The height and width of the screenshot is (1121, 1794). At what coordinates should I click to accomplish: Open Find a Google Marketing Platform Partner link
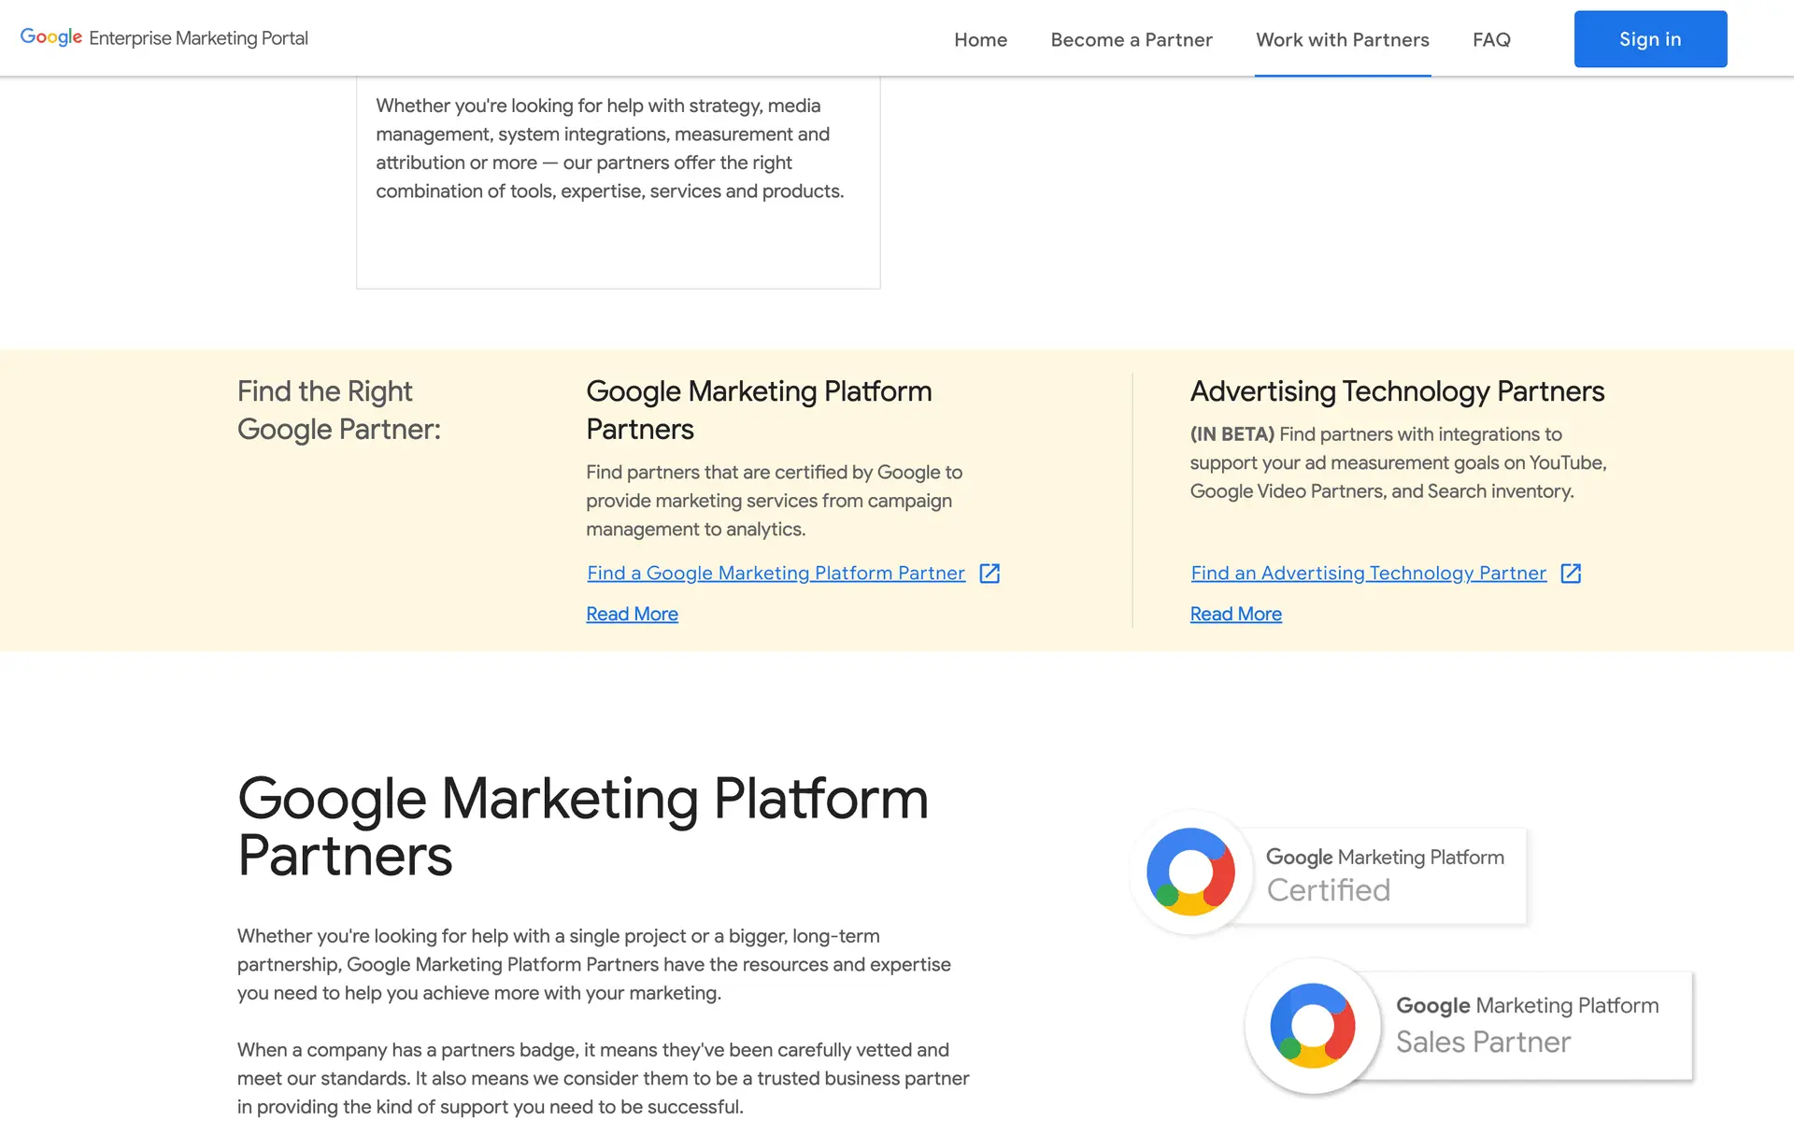point(776,574)
